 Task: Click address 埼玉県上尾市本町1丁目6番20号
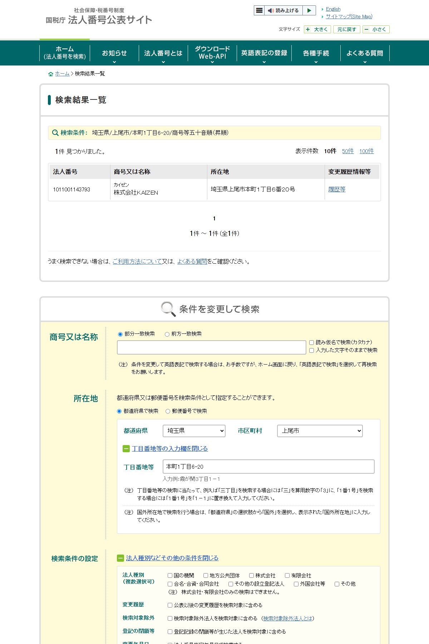(x=253, y=189)
